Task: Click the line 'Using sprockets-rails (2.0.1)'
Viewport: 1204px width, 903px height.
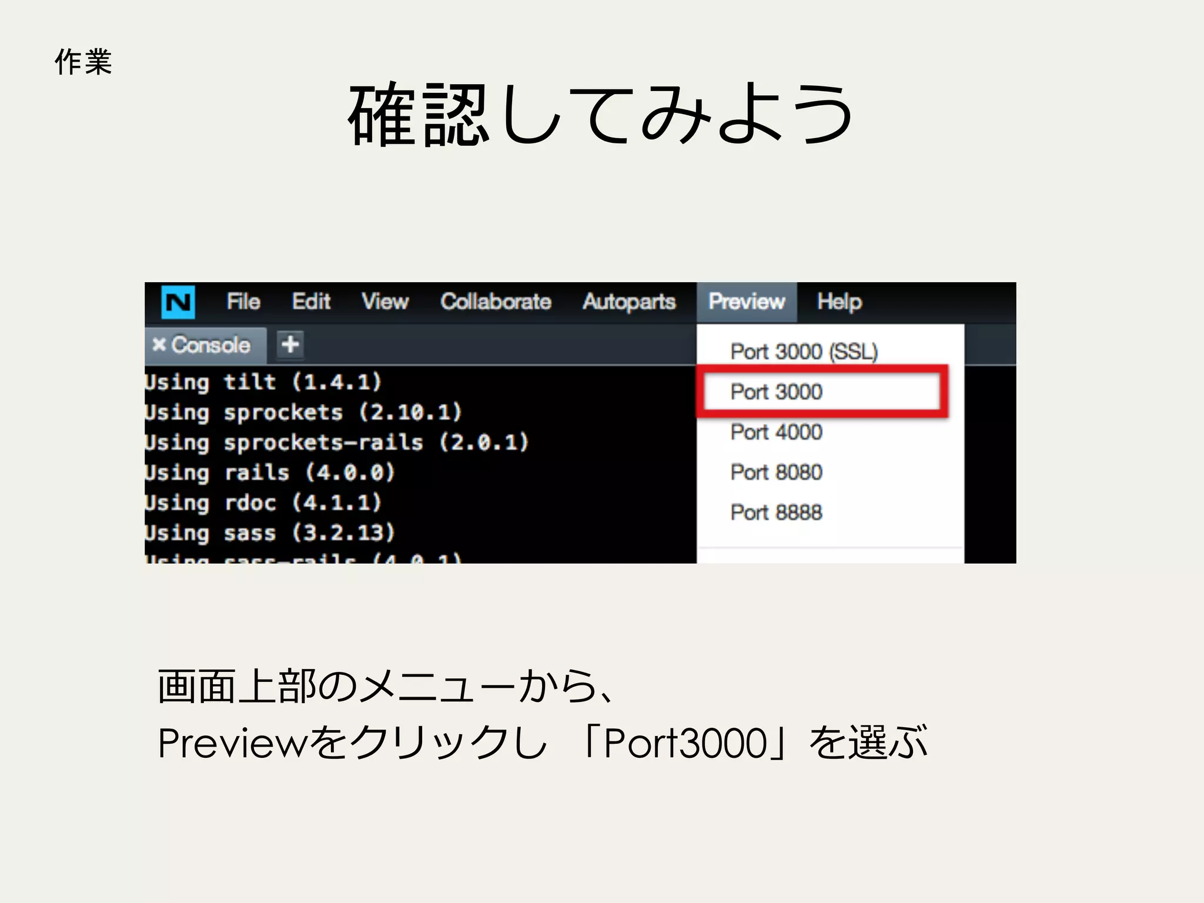Action: (x=337, y=442)
